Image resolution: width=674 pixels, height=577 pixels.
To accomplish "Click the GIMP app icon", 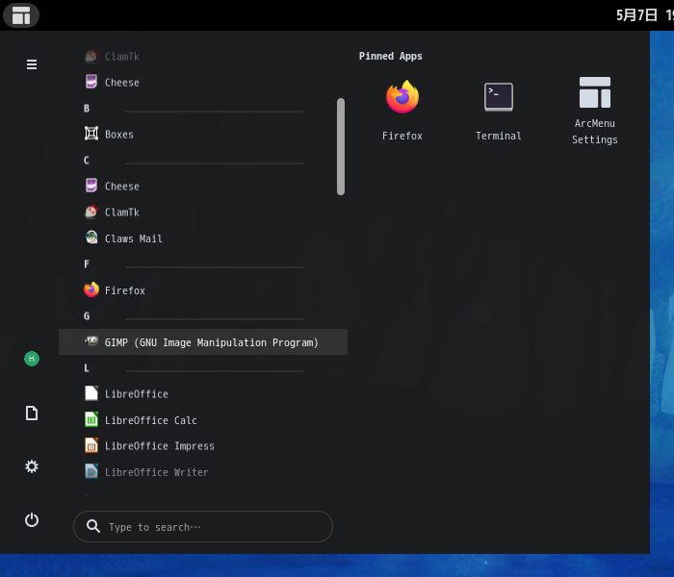I will (x=91, y=341).
